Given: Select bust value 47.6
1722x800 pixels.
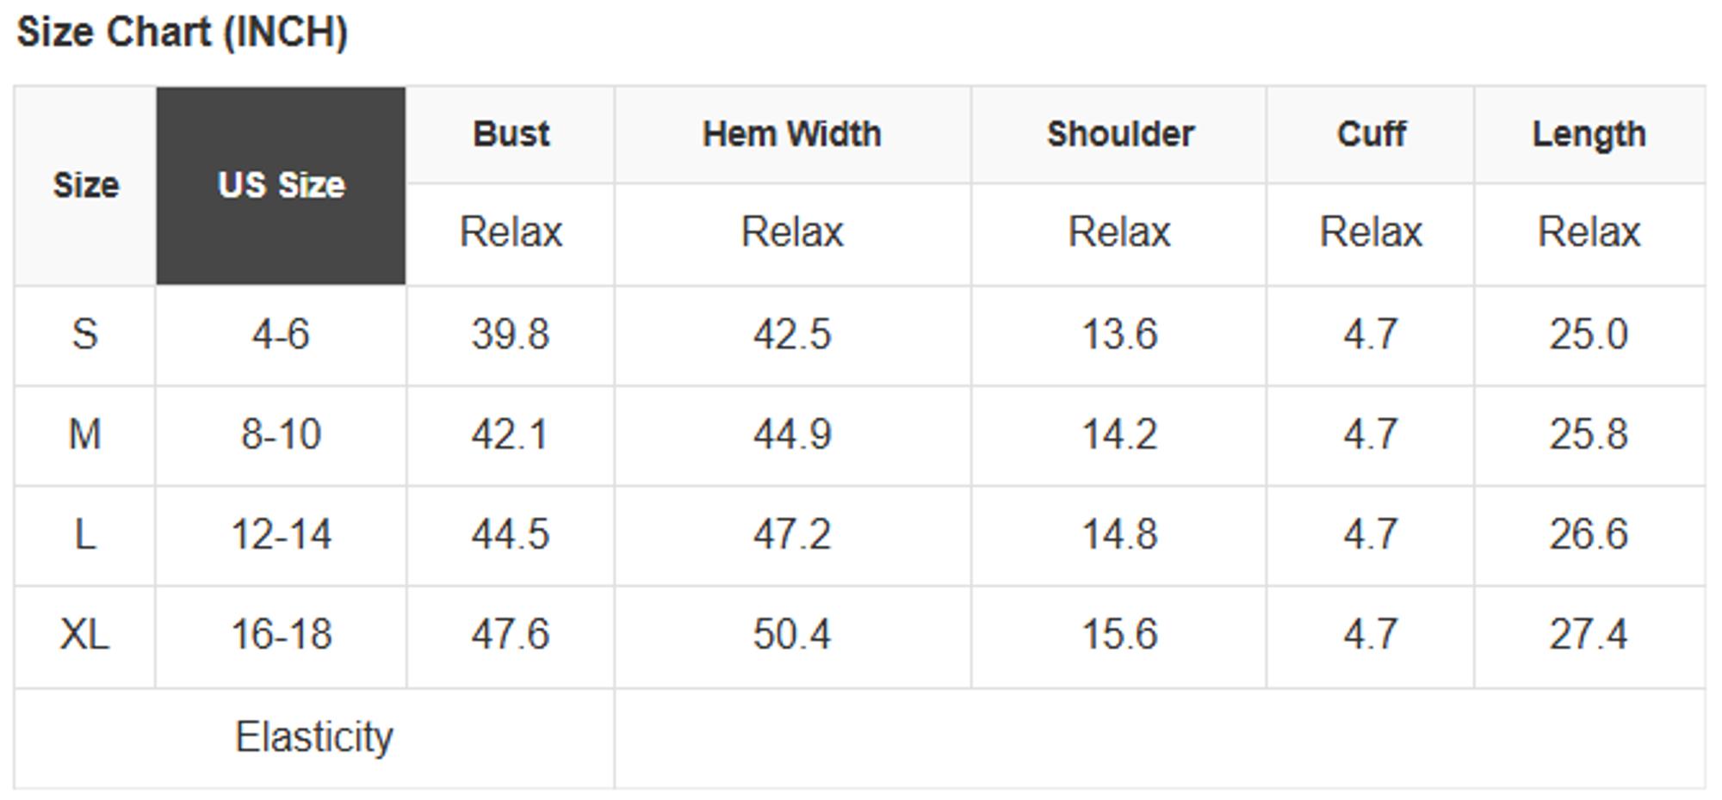Looking at the screenshot, I should 510,635.
